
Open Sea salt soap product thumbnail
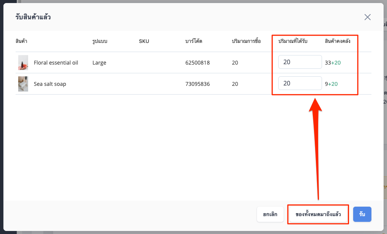(x=23, y=84)
